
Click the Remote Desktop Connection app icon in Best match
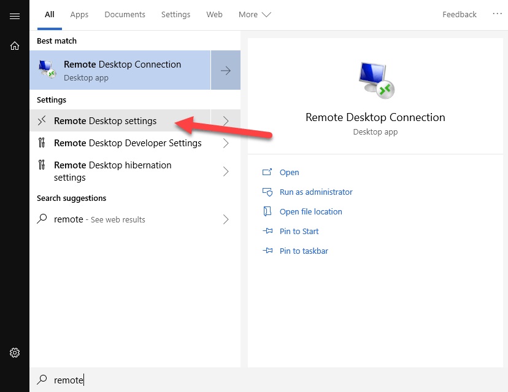coord(47,70)
